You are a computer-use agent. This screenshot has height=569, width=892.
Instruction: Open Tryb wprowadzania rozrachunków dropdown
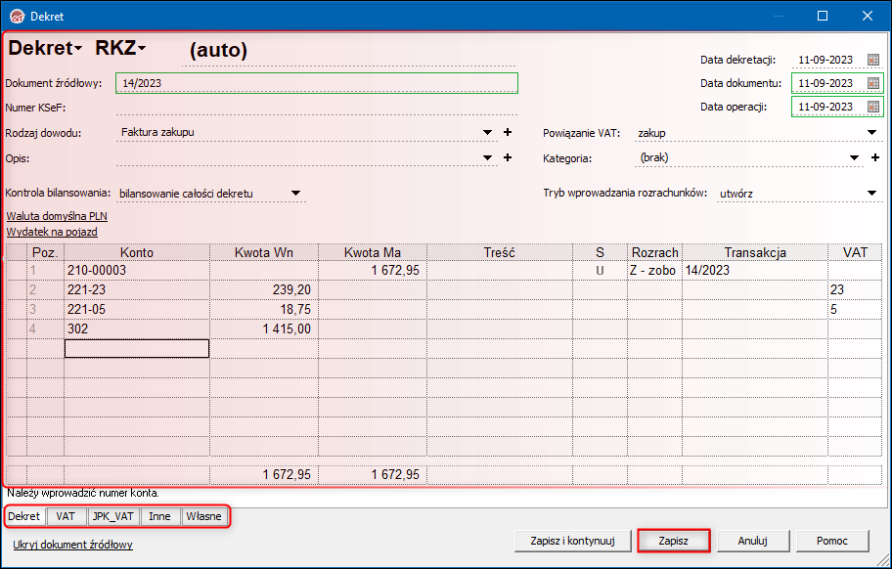point(871,194)
